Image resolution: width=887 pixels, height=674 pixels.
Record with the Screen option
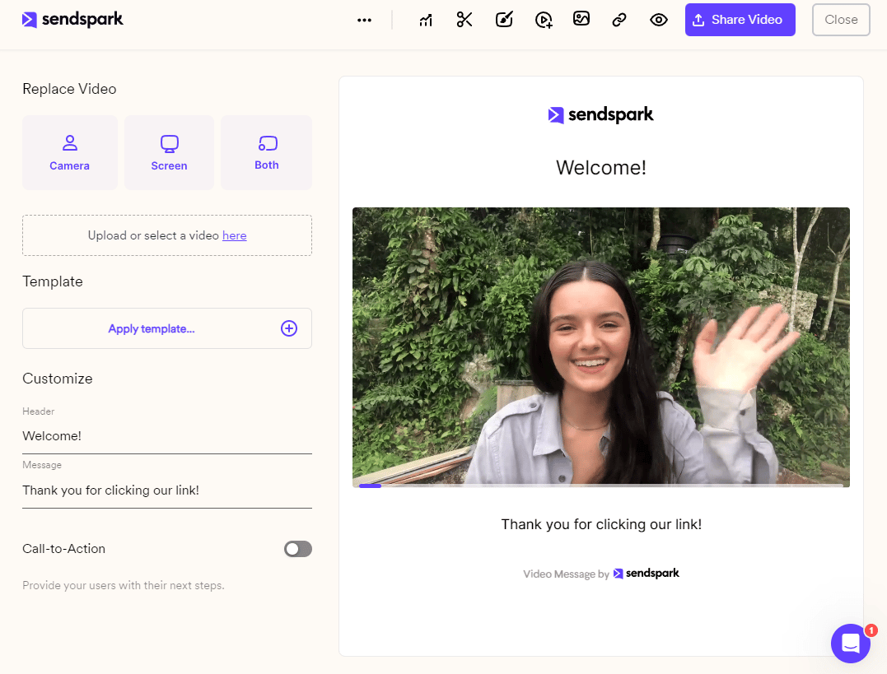click(x=169, y=153)
